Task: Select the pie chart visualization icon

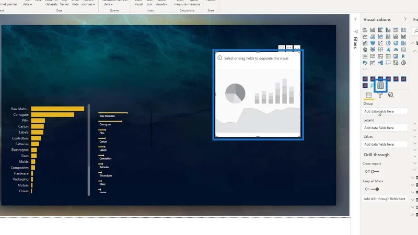Action: pyautogui.click(x=388, y=43)
